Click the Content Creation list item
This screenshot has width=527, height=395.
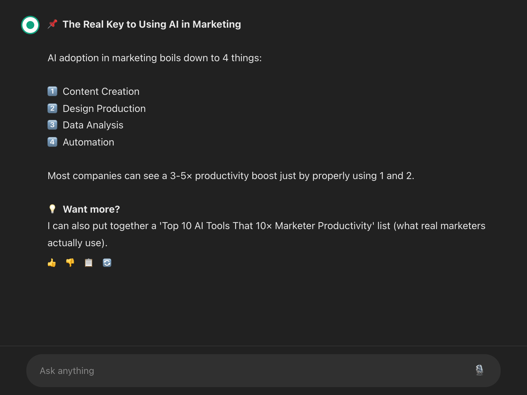101,92
